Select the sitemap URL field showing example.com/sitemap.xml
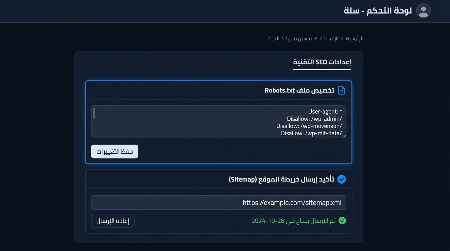 pyautogui.click(x=218, y=202)
